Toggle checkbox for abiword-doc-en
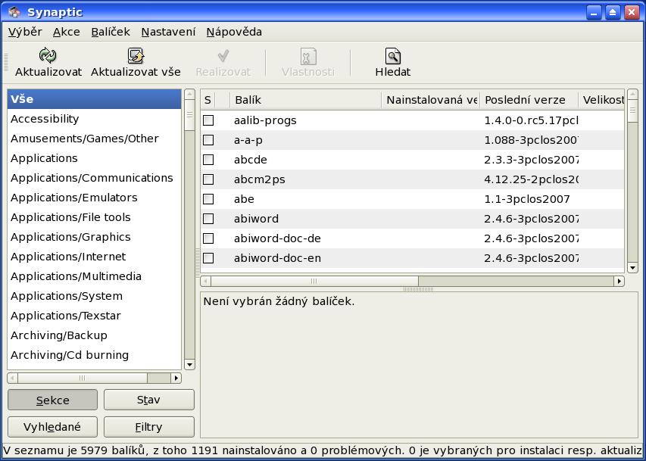 tap(208, 258)
